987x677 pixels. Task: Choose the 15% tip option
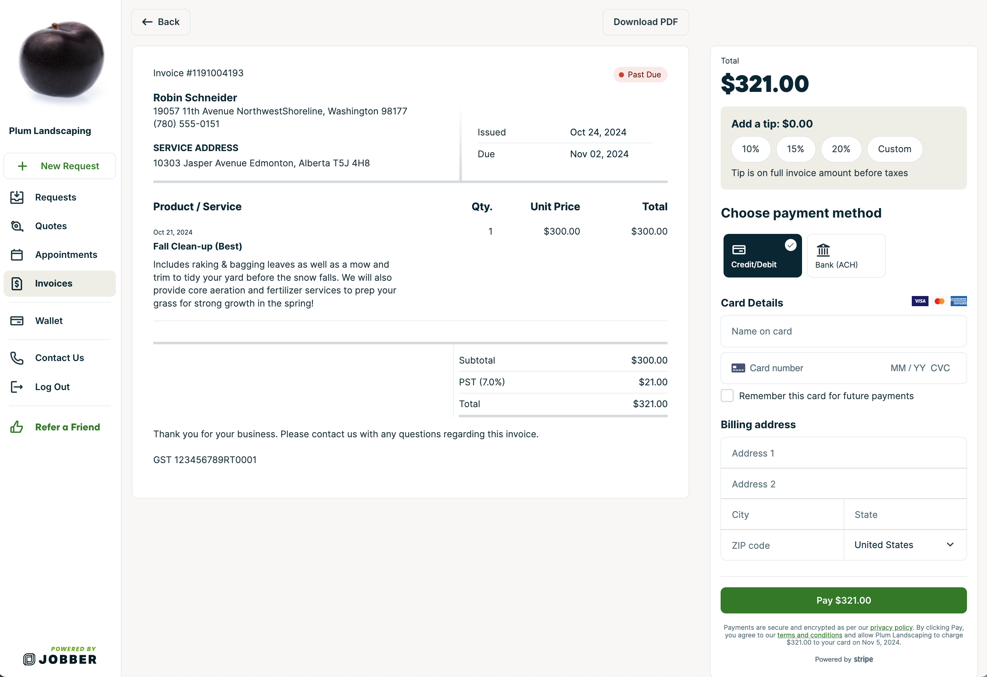click(795, 149)
